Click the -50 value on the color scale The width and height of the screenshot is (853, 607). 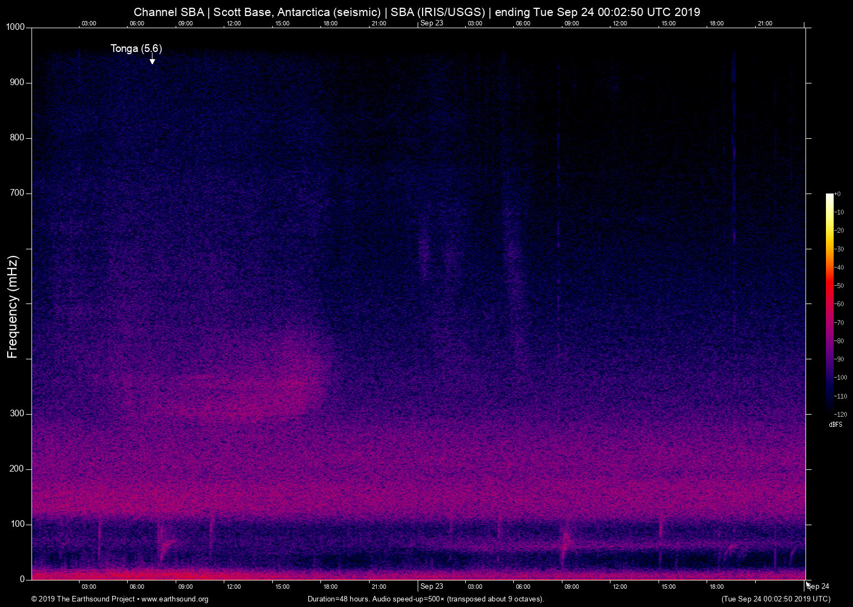tap(839, 286)
